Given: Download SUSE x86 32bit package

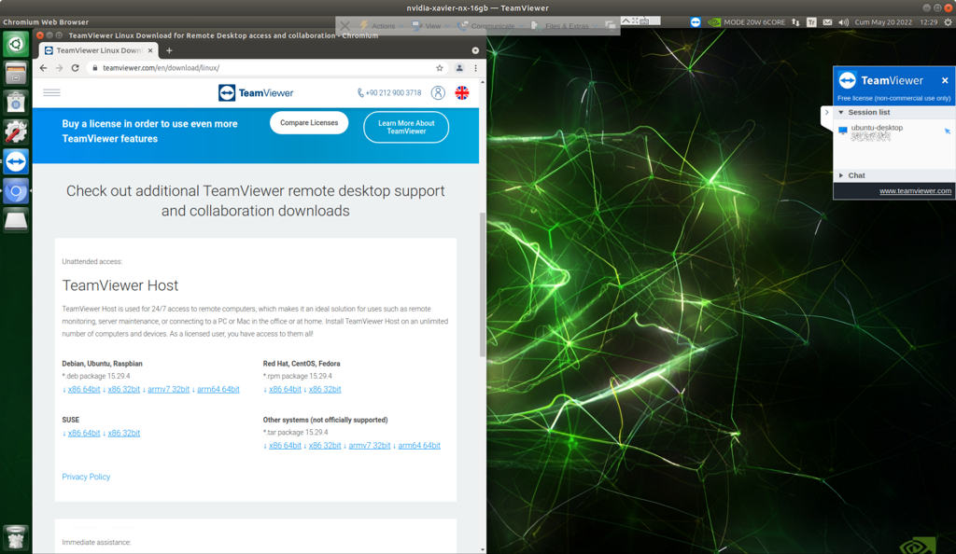Looking at the screenshot, I should 124,433.
